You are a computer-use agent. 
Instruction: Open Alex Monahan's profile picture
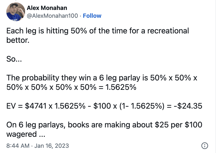(x=16, y=12)
